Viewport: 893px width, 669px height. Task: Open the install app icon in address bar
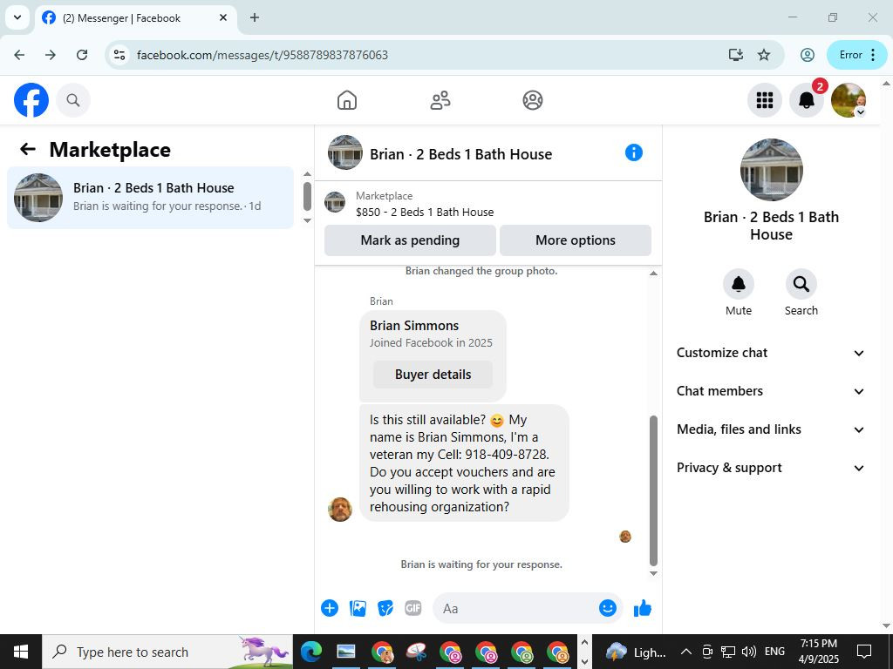[736, 55]
